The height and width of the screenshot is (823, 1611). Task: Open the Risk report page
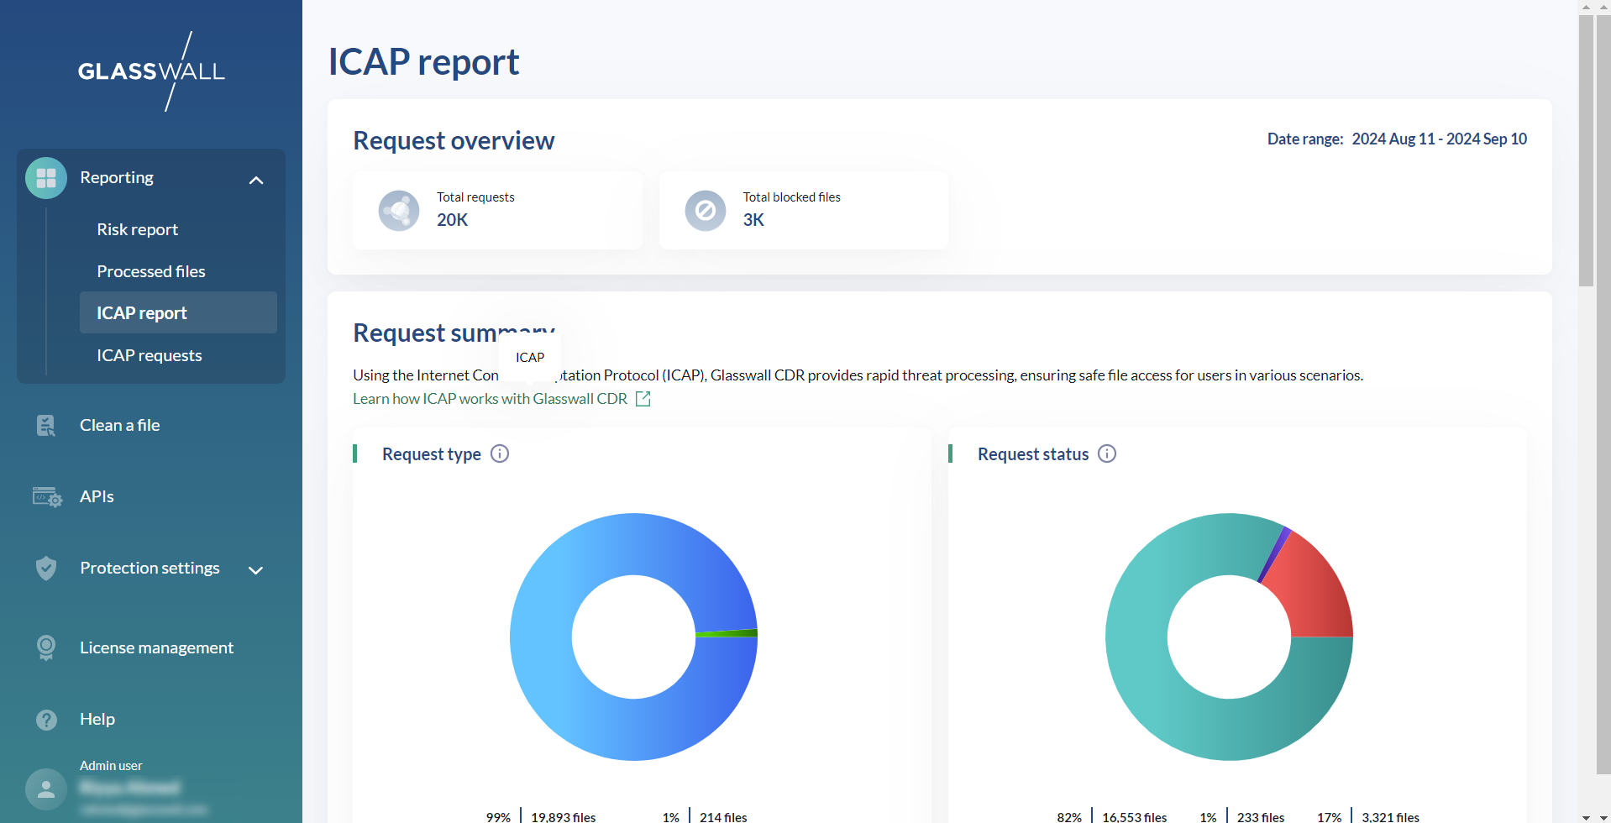tap(137, 229)
